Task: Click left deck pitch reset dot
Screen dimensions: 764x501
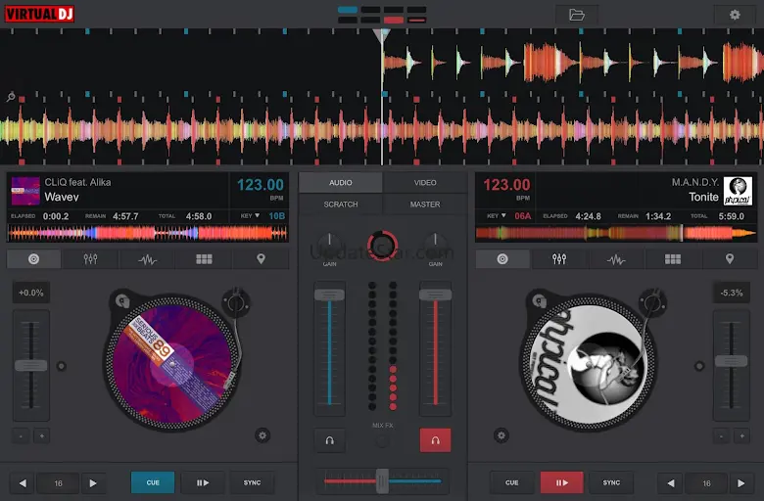Action: click(62, 366)
